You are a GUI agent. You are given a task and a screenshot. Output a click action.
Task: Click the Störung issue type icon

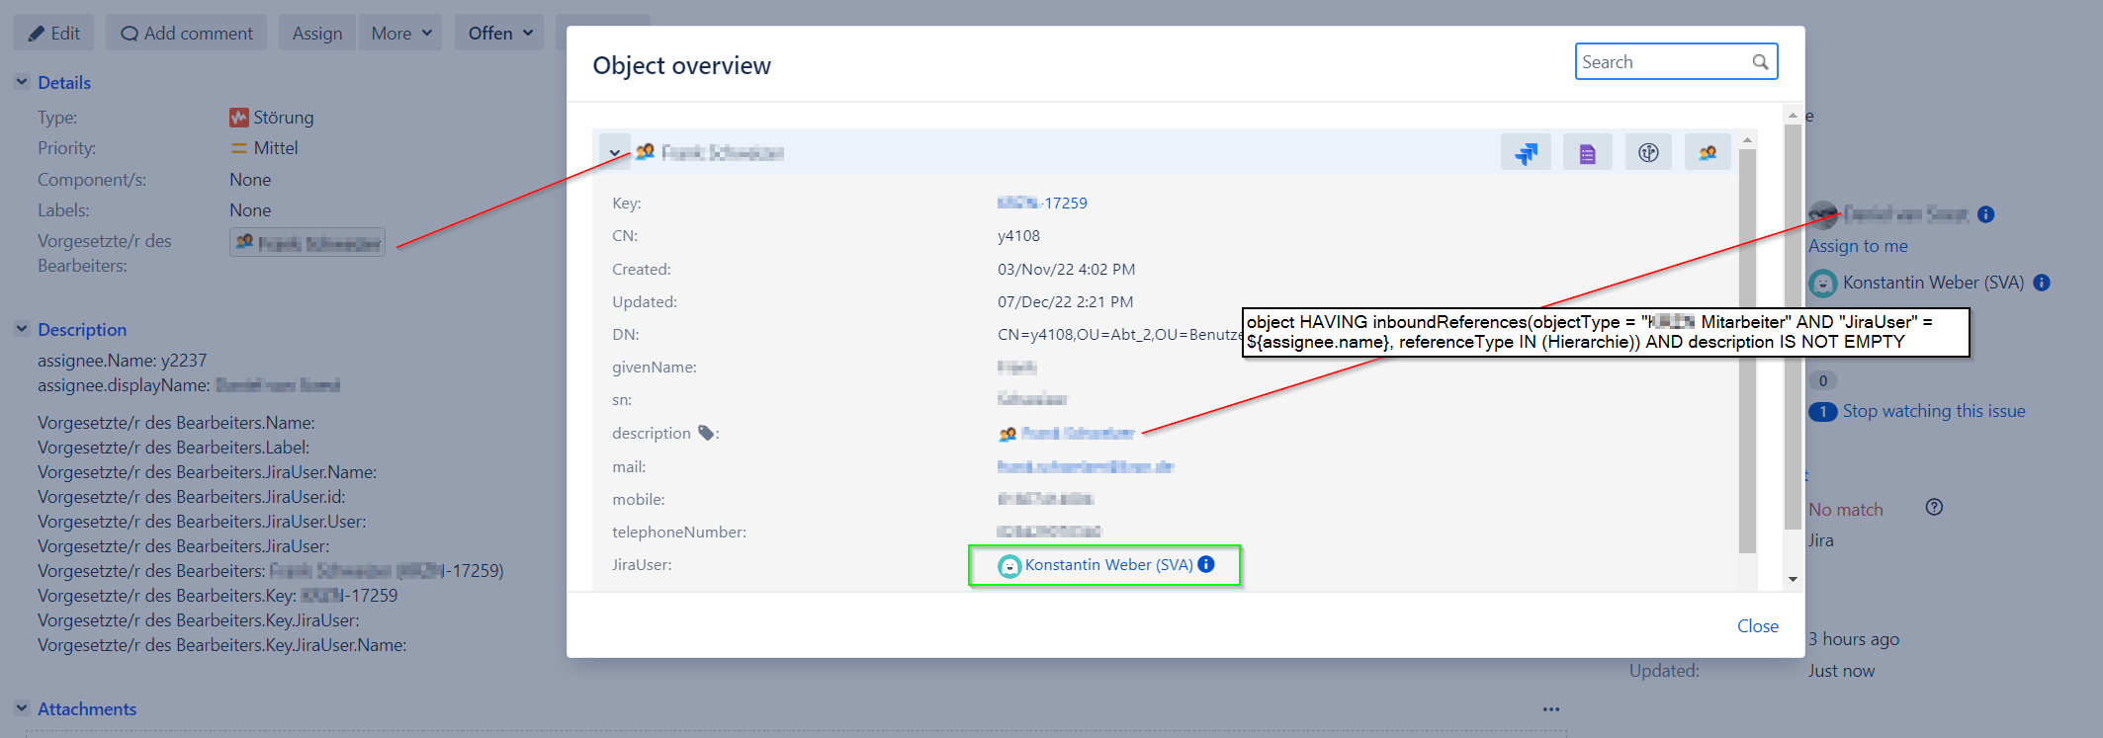pyautogui.click(x=238, y=118)
